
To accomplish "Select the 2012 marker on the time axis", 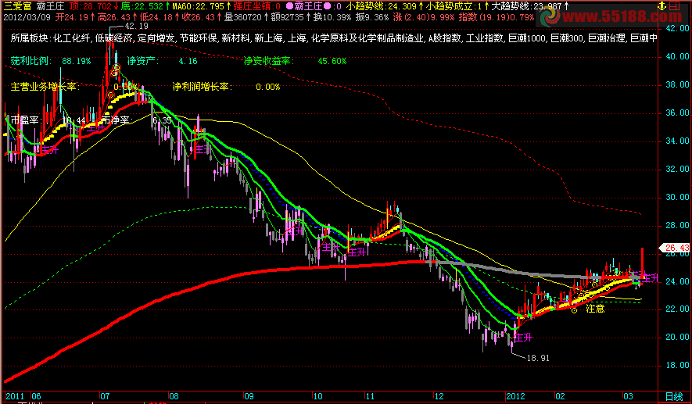I will point(515,395).
